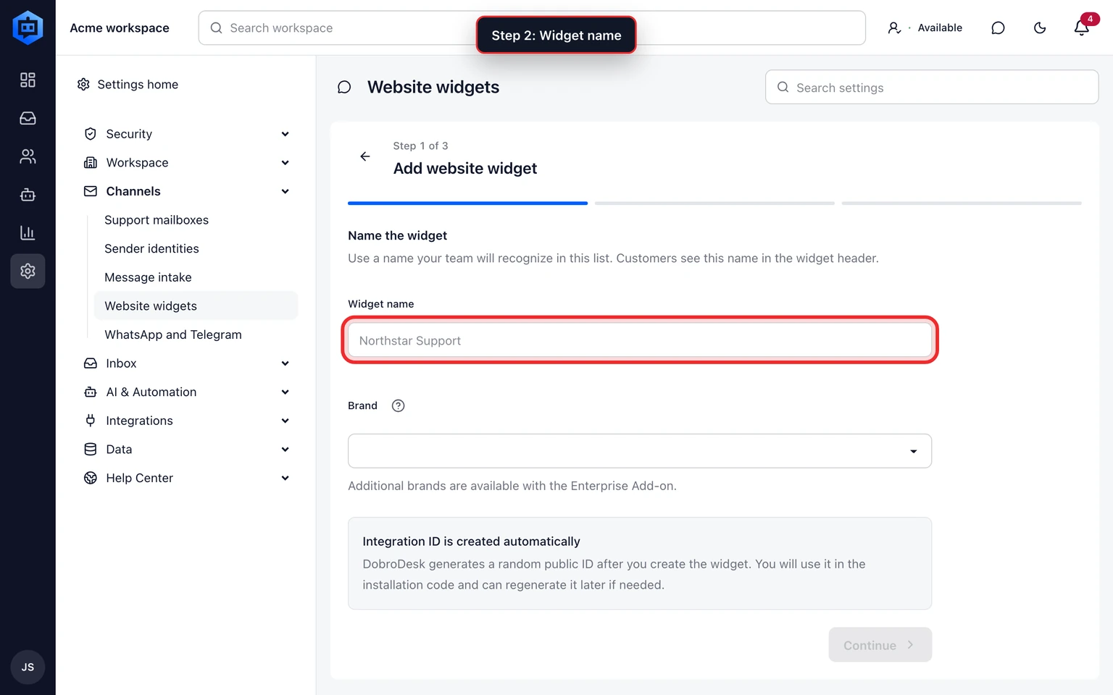Click the Settings home gear icon
The height and width of the screenshot is (695, 1113).
[83, 85]
